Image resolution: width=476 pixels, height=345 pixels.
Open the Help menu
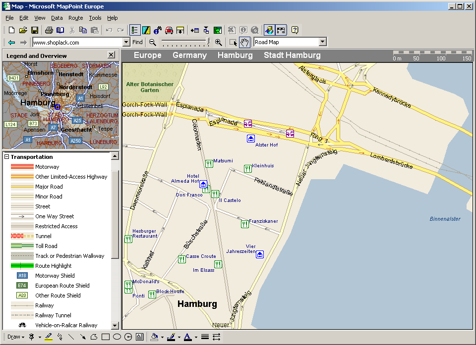pyautogui.click(x=113, y=18)
